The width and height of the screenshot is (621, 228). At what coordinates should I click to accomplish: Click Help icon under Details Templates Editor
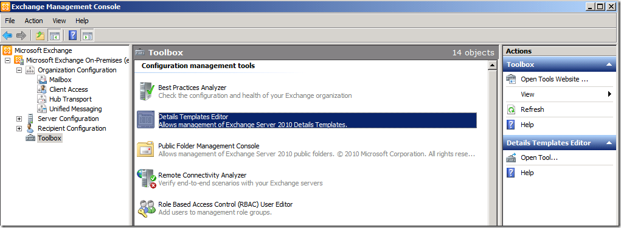click(x=512, y=173)
